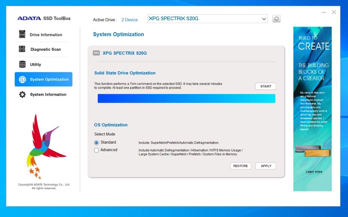The image size is (348, 217).
Task: Restore the OS optimization settings
Action: pos(240,166)
